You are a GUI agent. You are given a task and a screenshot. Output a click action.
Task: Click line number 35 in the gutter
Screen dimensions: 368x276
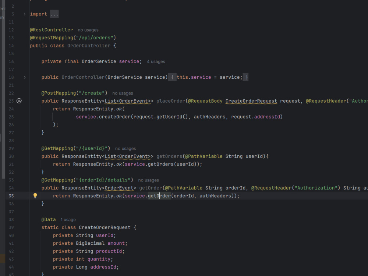coord(11,196)
